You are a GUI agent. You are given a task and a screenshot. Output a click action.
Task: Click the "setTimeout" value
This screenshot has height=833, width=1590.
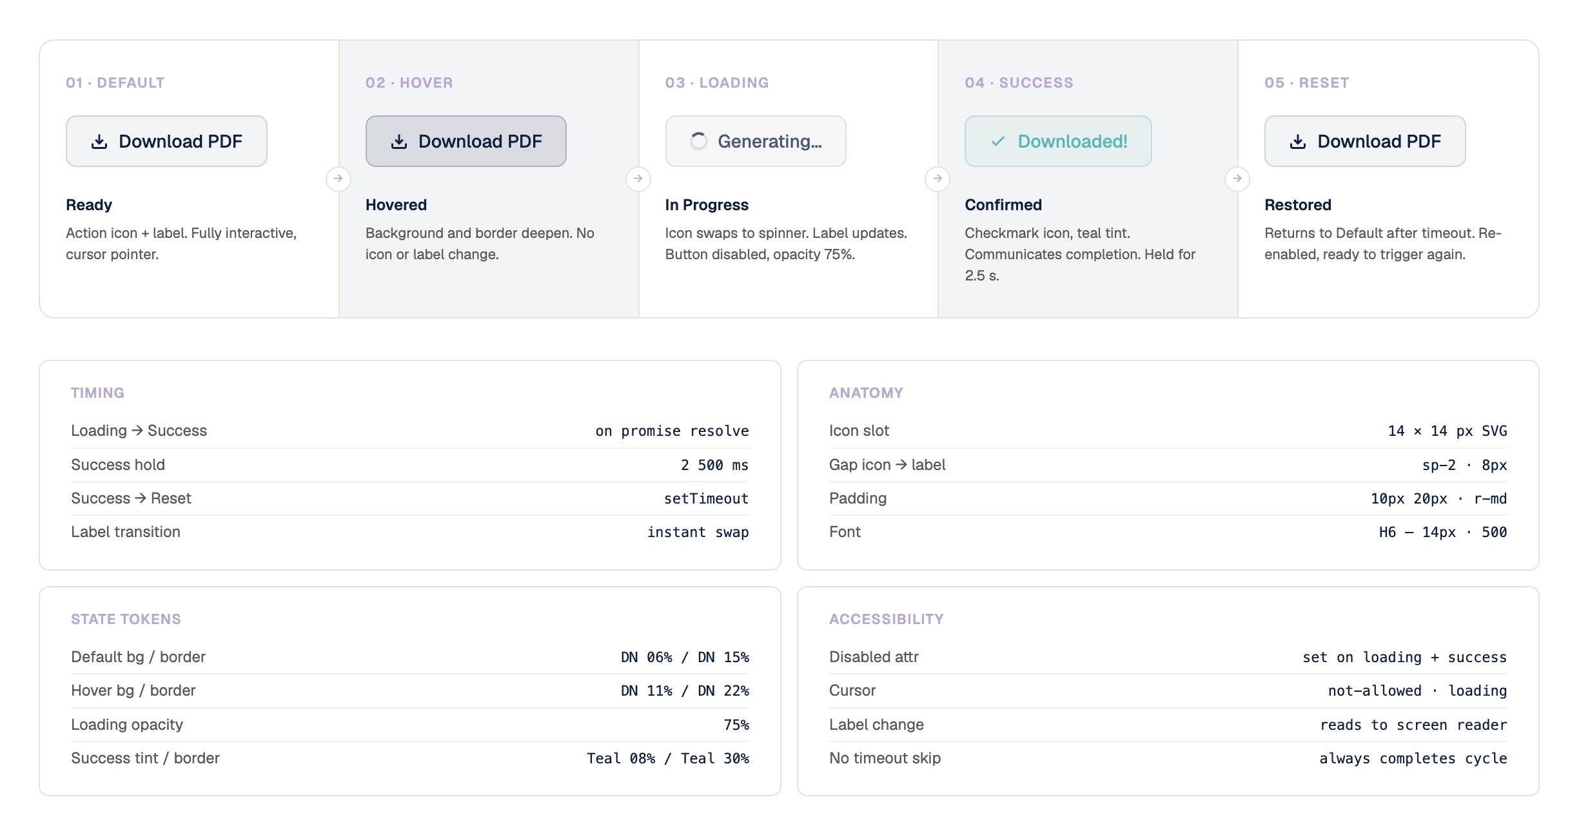click(x=707, y=498)
